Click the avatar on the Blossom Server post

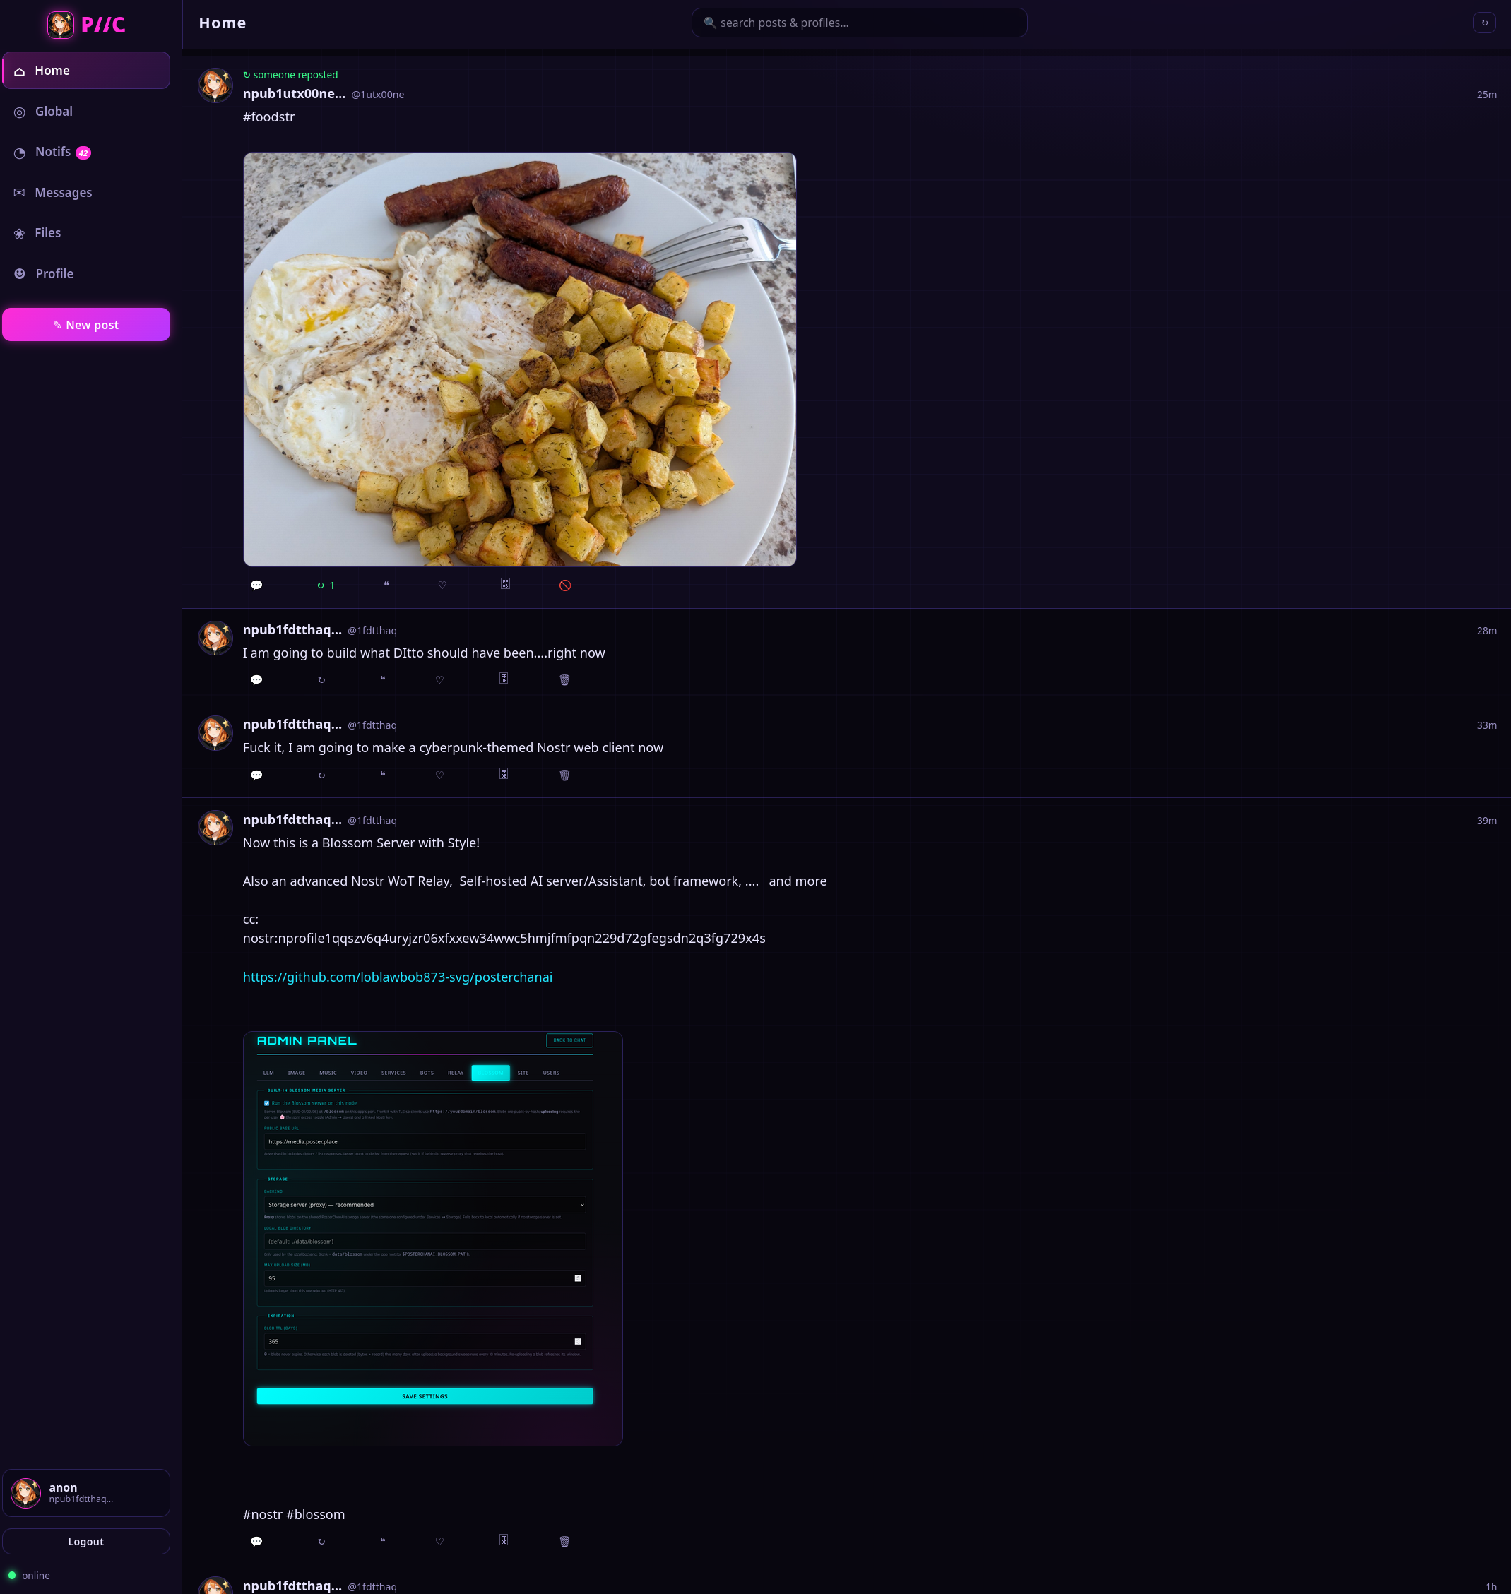click(x=215, y=828)
